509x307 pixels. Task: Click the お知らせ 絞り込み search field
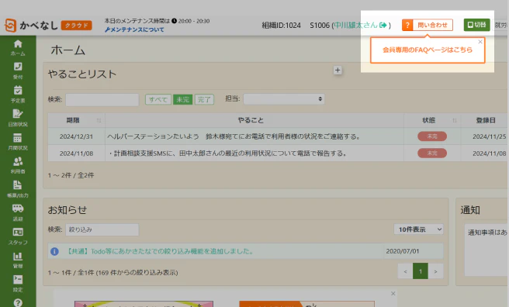(x=102, y=229)
